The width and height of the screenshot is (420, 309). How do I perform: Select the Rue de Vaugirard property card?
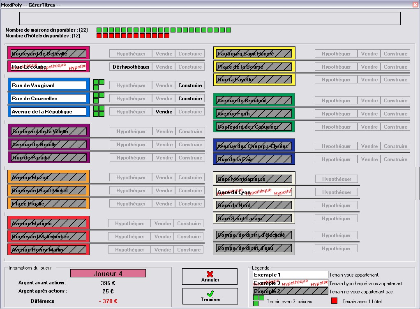pos(49,85)
